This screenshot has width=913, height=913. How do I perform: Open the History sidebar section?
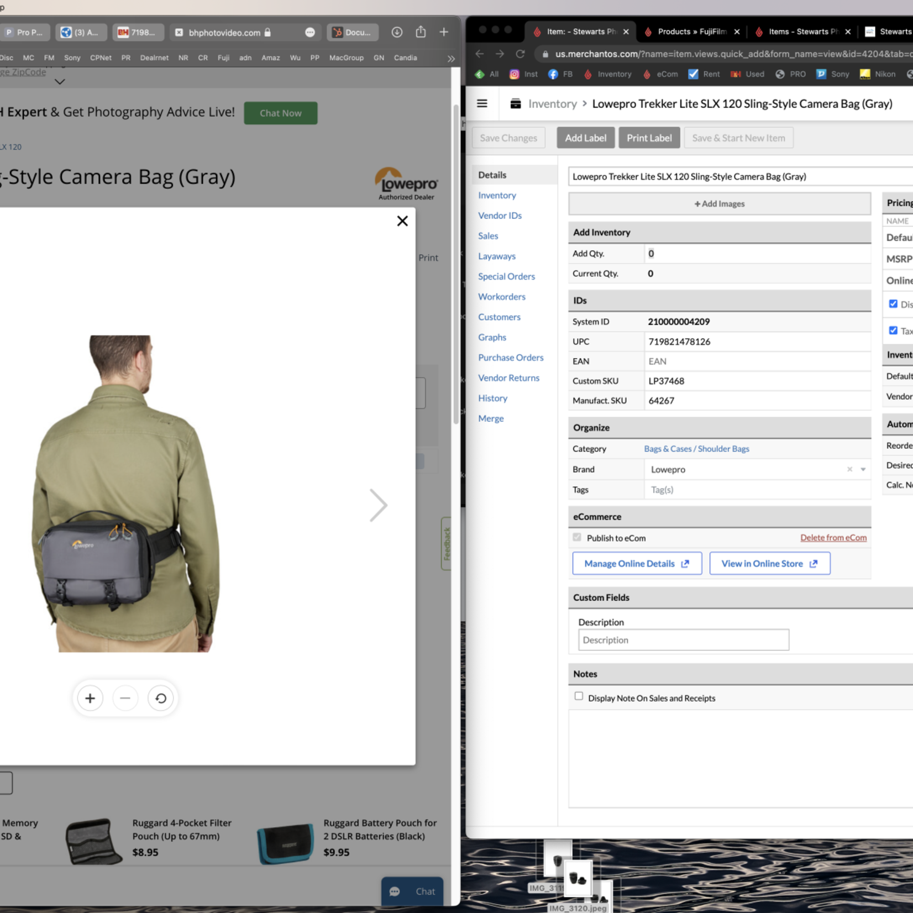(492, 398)
